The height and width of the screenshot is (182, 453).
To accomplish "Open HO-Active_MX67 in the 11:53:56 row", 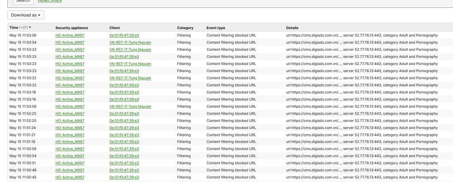I will click(x=69, y=35).
